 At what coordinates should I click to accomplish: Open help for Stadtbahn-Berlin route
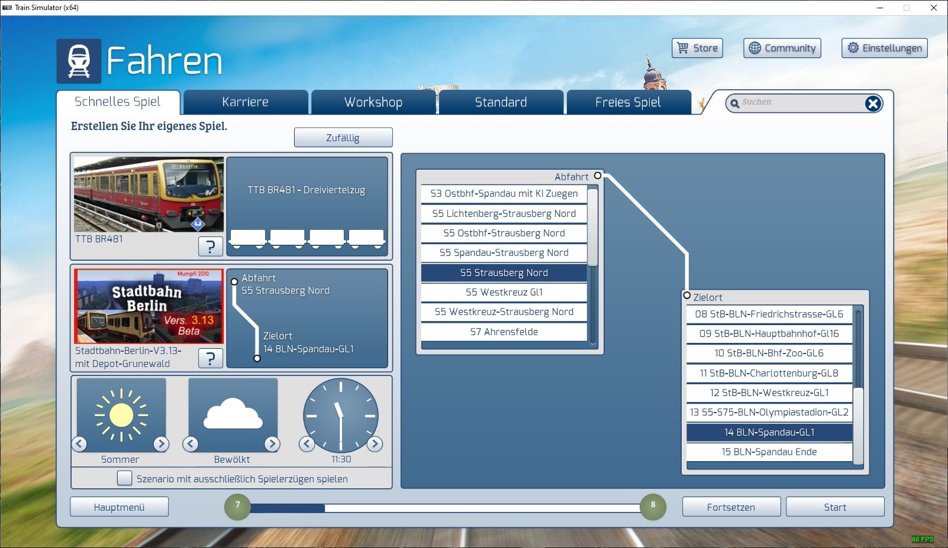click(x=210, y=358)
